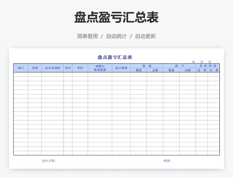Select the 盘点数量 column header

coord(121,68)
